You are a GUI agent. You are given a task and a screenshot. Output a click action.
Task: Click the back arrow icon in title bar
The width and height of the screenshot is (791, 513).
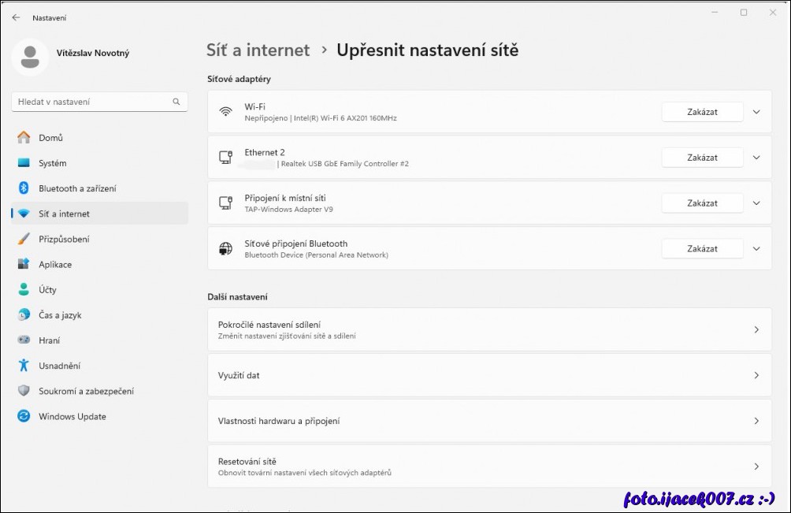16,17
